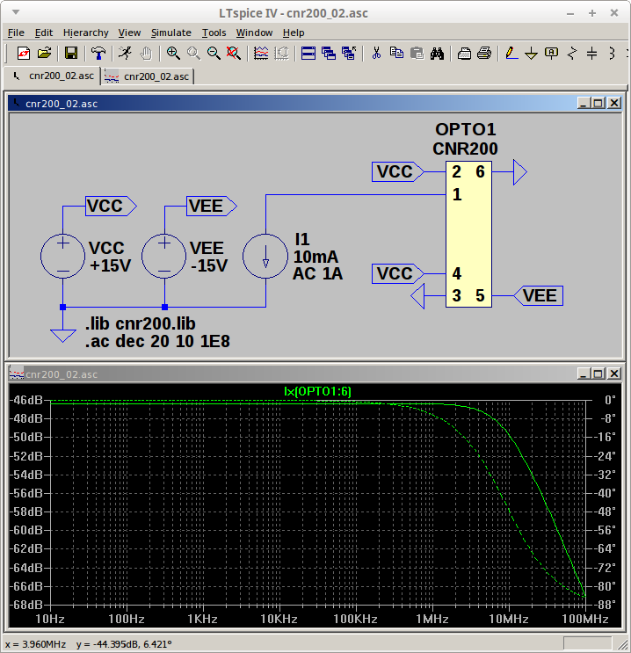Viewport: 631px width, 653px height.
Task: Open the window menu arrow in title bar
Action: coord(16,12)
